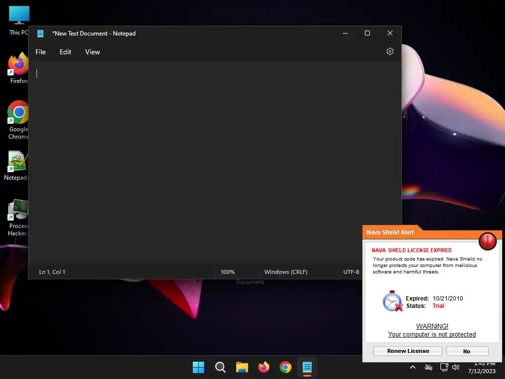The image size is (505, 379).
Task: Open the View menu in Notepad
Action: [92, 52]
